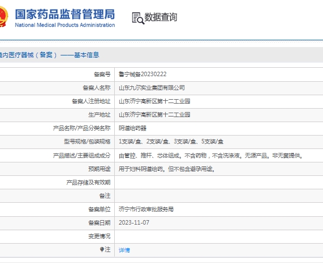The image size is (323, 270).
Task: Select filing number 鲁宁械备20230222
Action: (143, 74)
